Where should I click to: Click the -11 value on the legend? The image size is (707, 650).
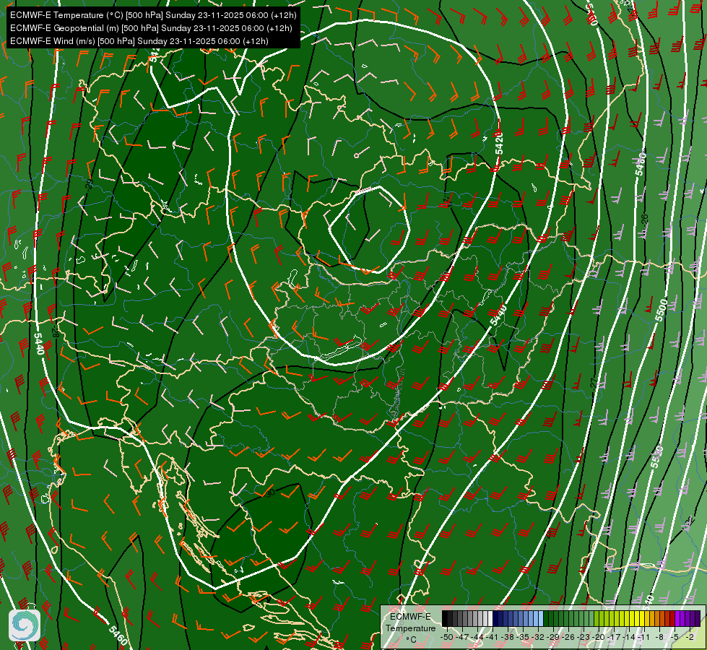(x=644, y=637)
